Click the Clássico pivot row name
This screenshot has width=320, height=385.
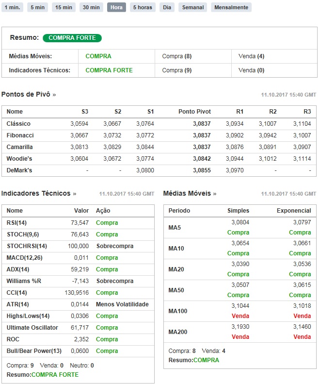(x=18, y=123)
